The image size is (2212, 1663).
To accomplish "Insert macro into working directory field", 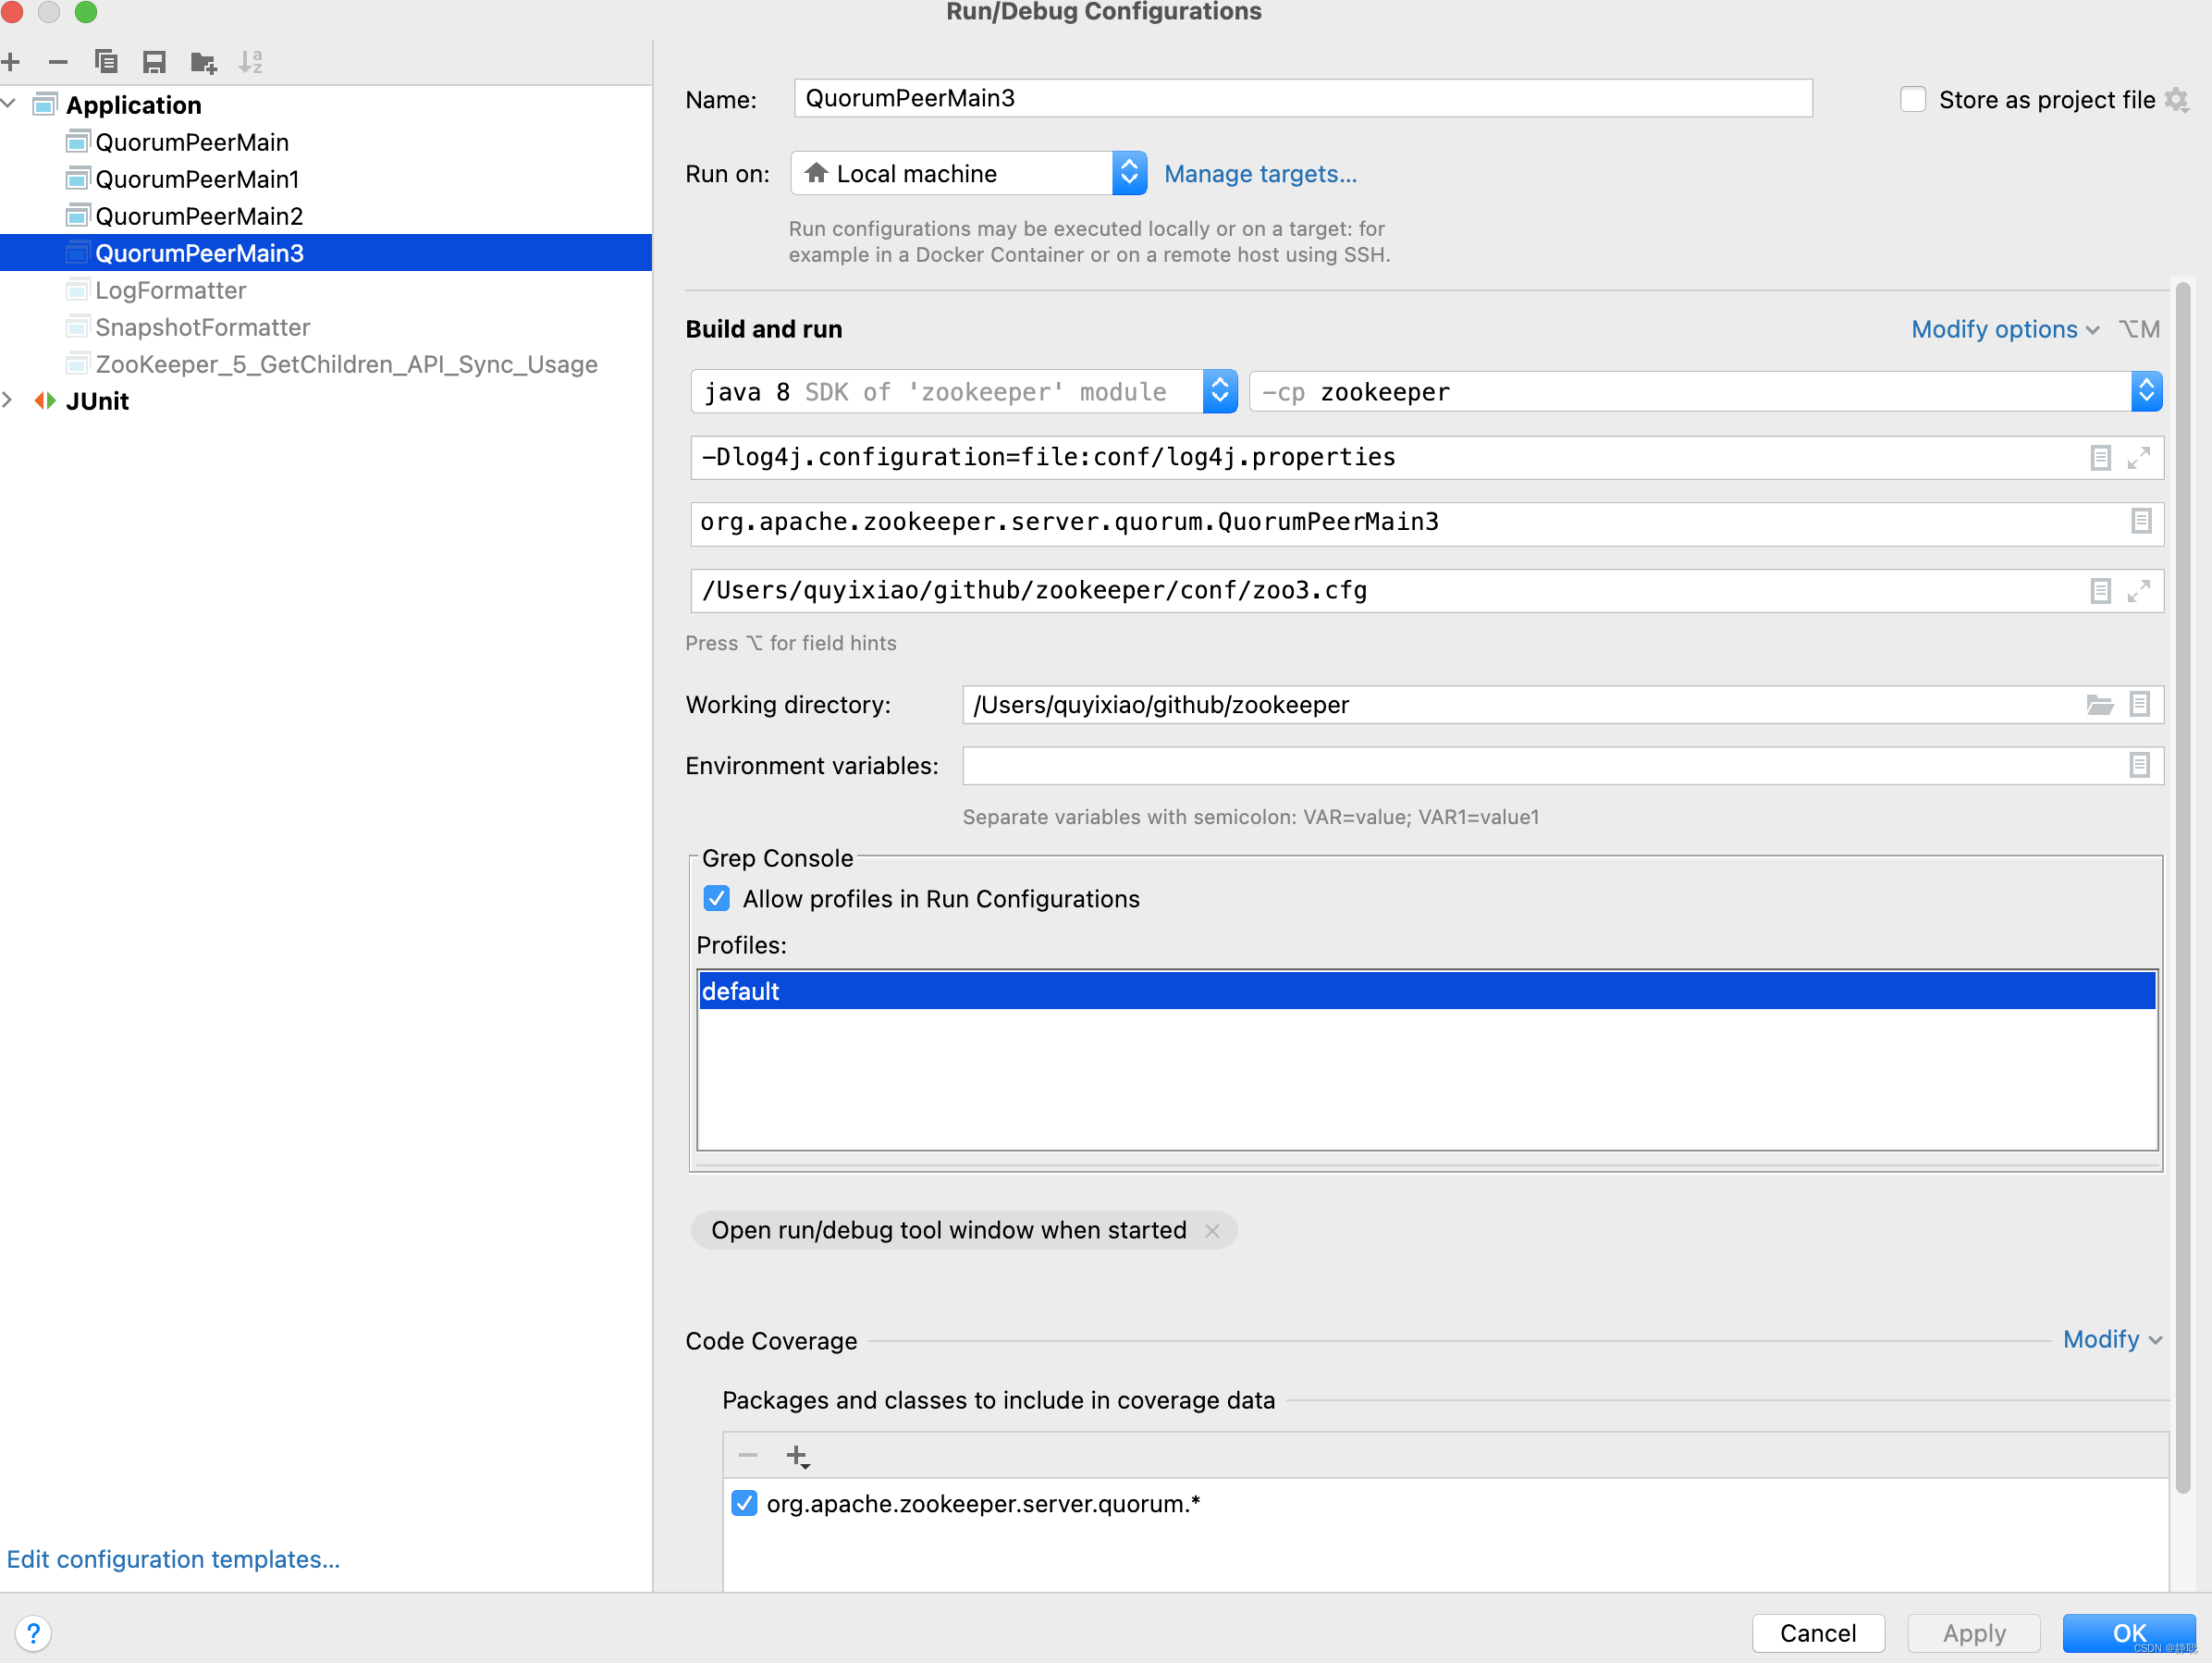I will pyautogui.click(x=2139, y=705).
